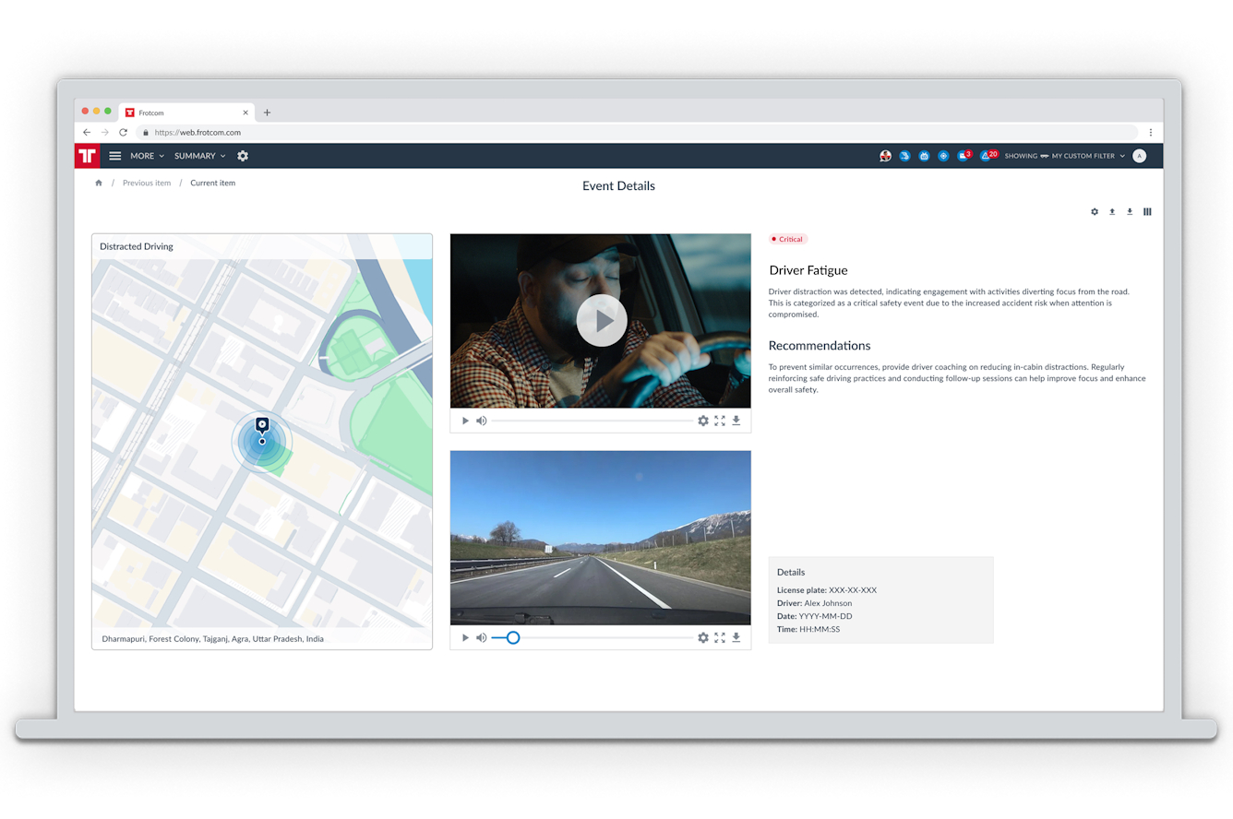Mute the driver camera video
Image resolution: width=1233 pixels, height=819 pixels.
click(x=481, y=421)
